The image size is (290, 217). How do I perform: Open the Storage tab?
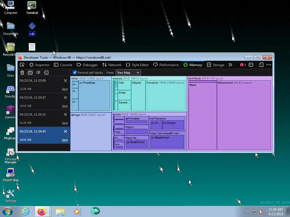(216, 65)
